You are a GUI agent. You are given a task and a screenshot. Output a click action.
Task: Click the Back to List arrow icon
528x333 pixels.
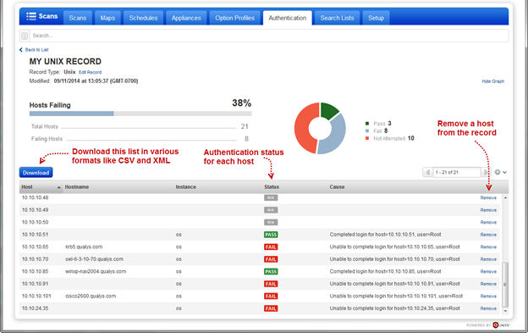coord(21,49)
